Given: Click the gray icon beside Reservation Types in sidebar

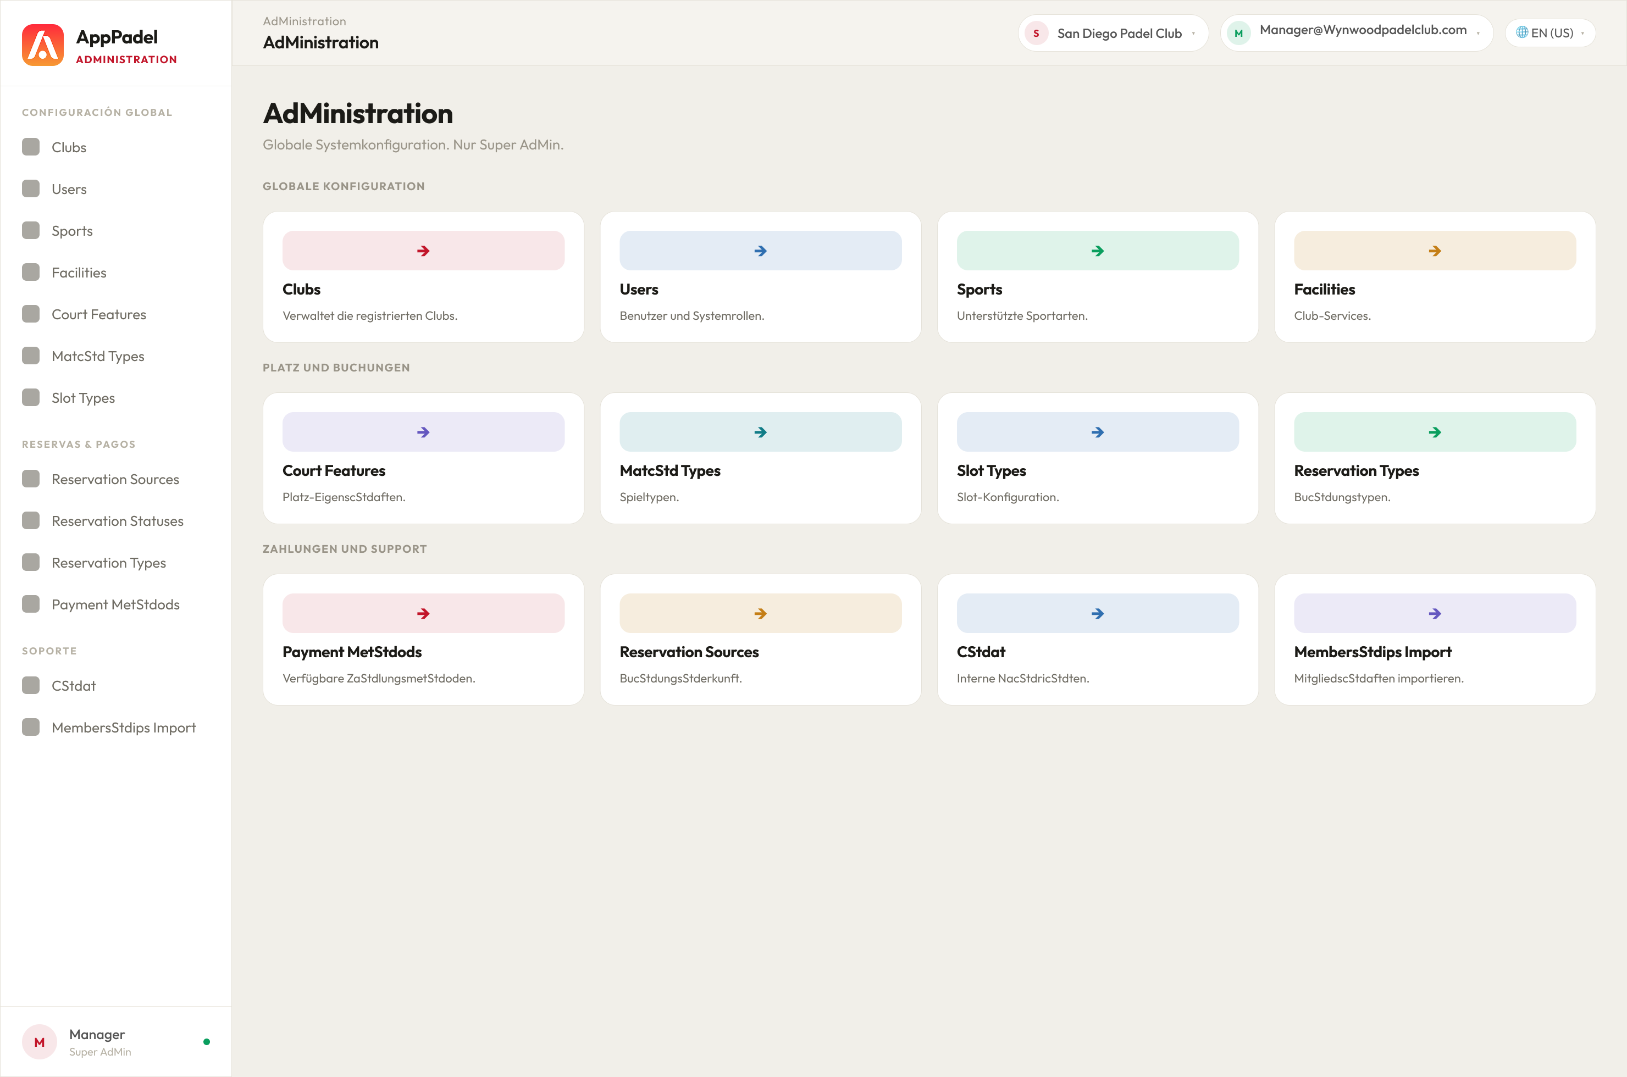Looking at the screenshot, I should coord(31,563).
